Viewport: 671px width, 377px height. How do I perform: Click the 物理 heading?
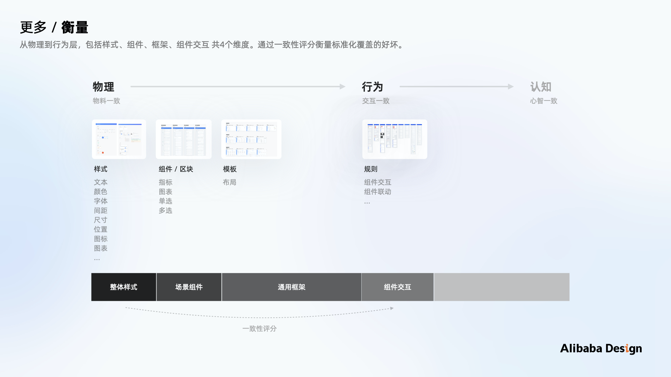click(103, 87)
